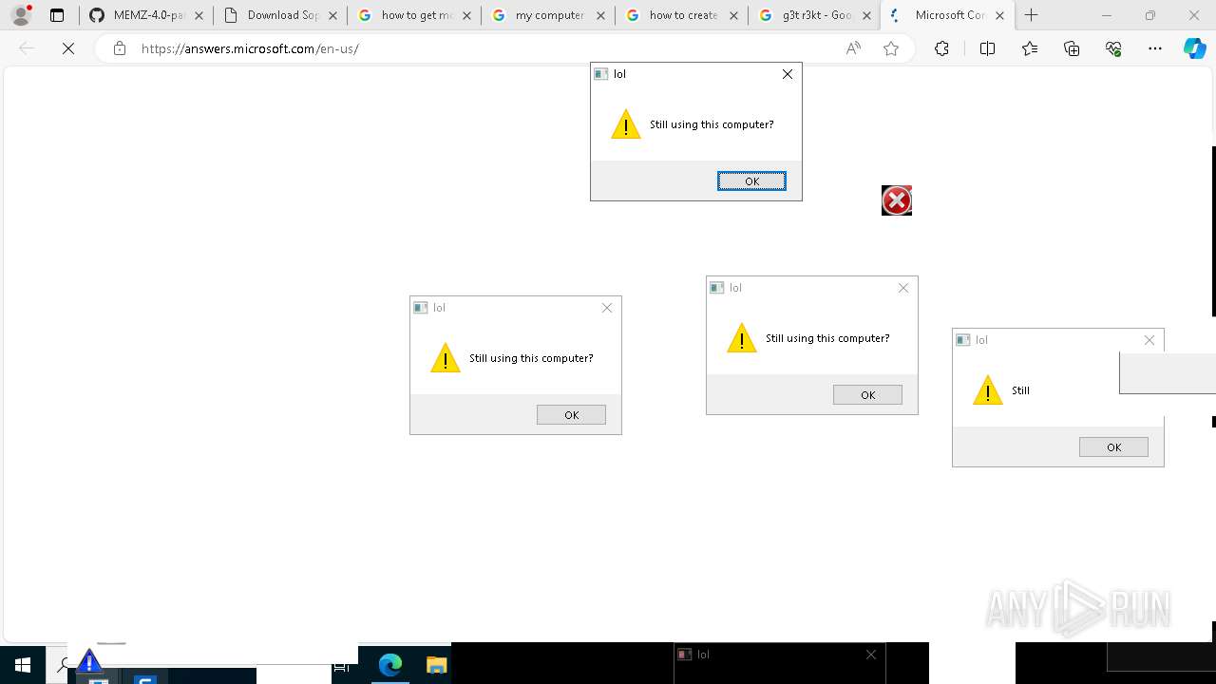Switch to the 'g3t r3kt' Google tab
Screen dimensions: 1216x684
pyautogui.click(x=815, y=15)
